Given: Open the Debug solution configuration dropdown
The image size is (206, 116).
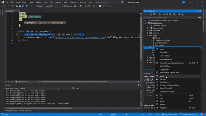Looking at the screenshot, I should coord(41,6).
